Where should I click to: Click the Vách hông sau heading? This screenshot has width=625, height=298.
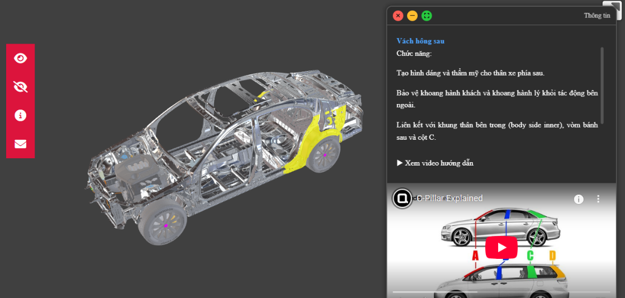pos(420,41)
